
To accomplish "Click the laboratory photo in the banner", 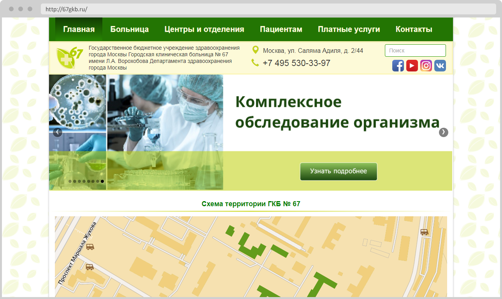I will 136,132.
